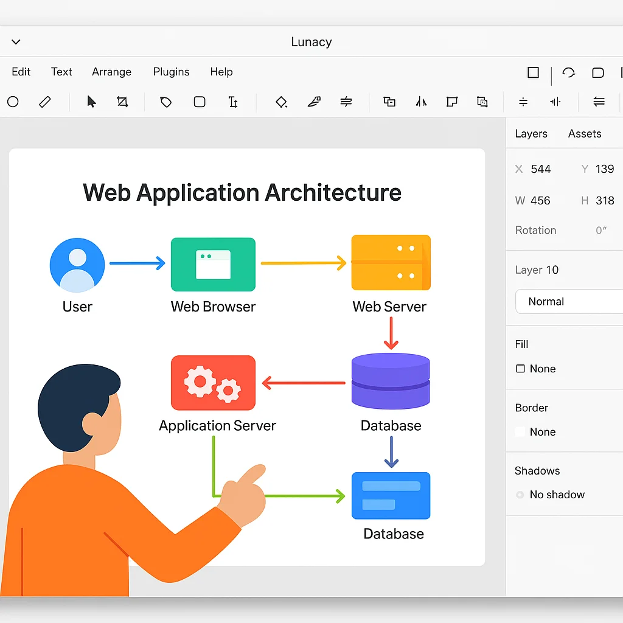Open the Arrange menu

coord(111,72)
